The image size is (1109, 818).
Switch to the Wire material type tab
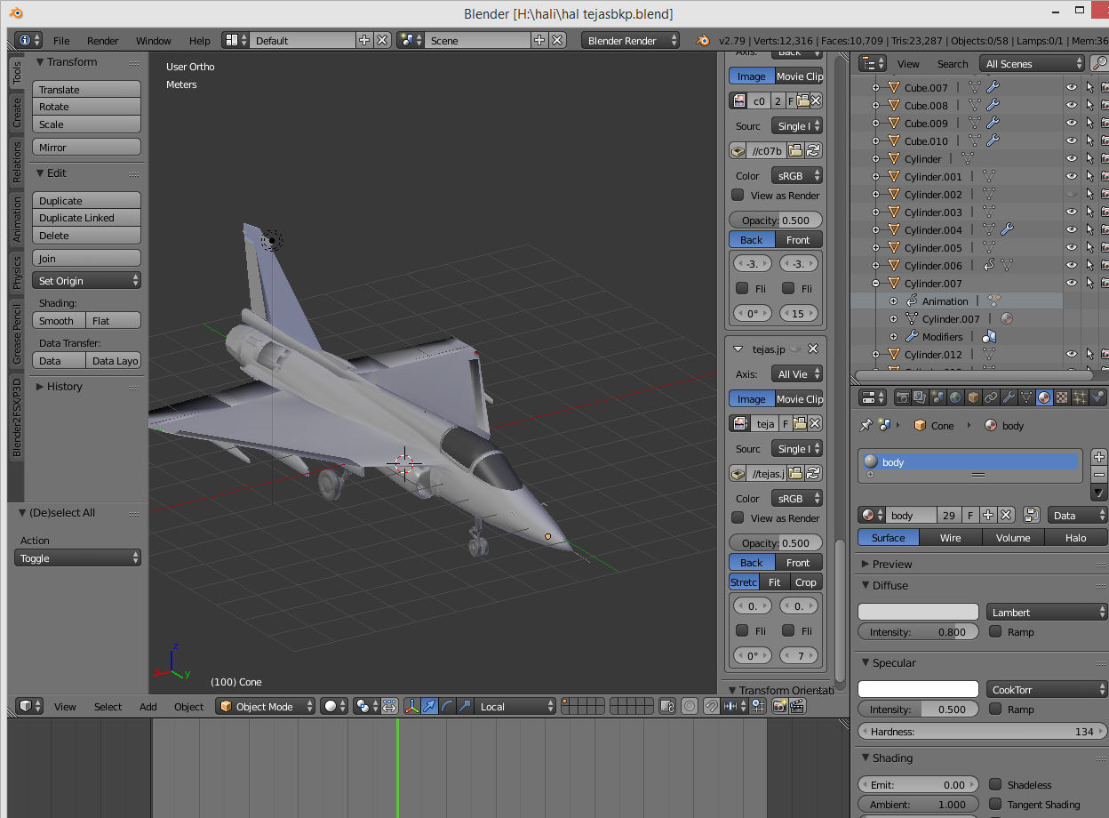(951, 537)
